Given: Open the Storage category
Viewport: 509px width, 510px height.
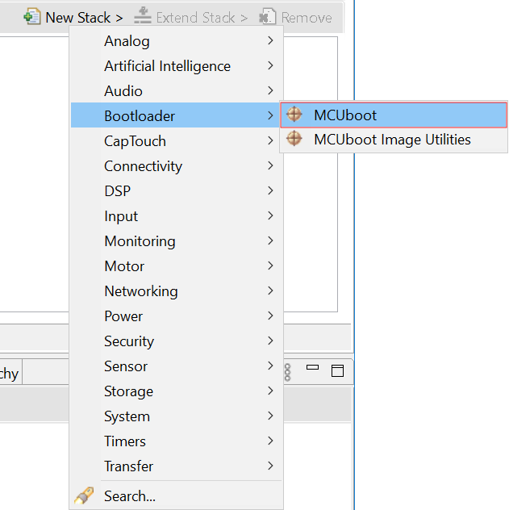Looking at the screenshot, I should coord(176,391).
